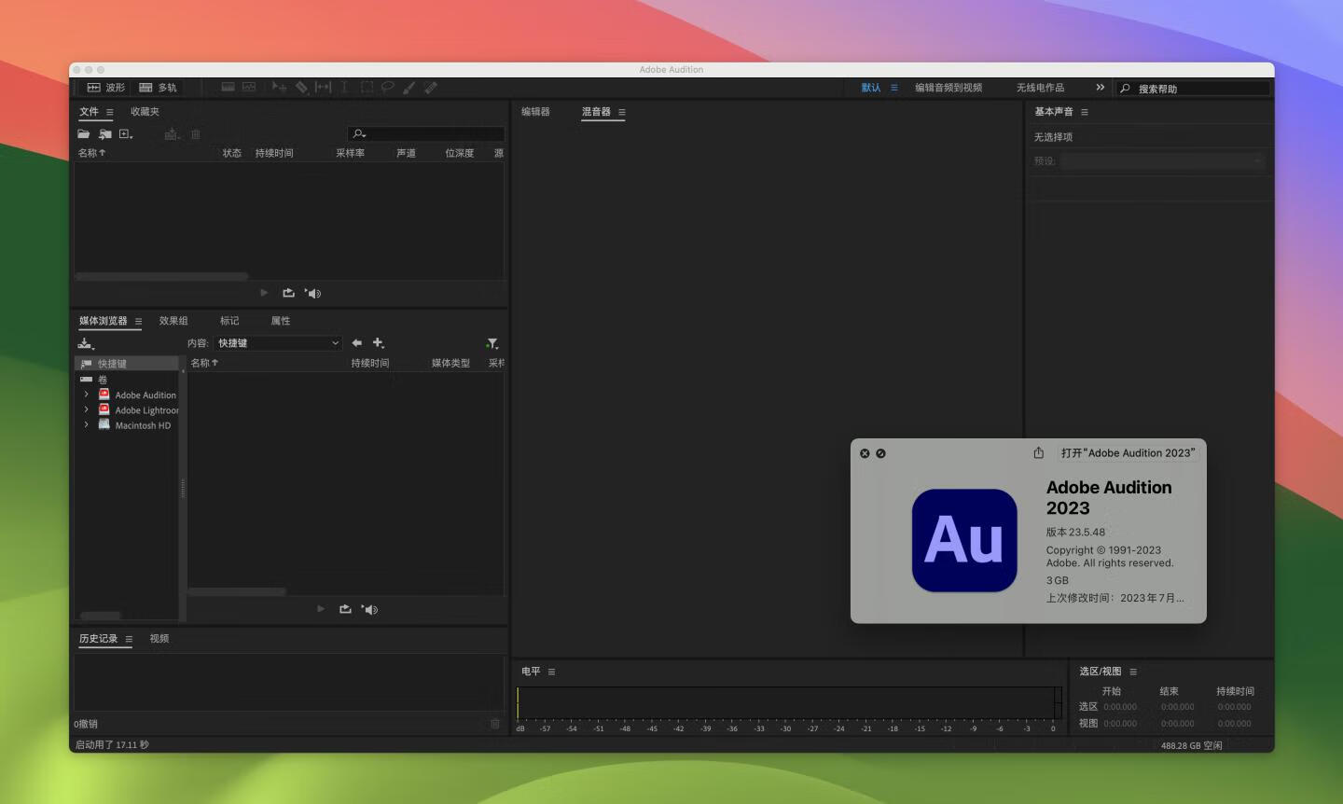Click share icon in Quick Look preview
Image resolution: width=1343 pixels, height=804 pixels.
(1038, 453)
